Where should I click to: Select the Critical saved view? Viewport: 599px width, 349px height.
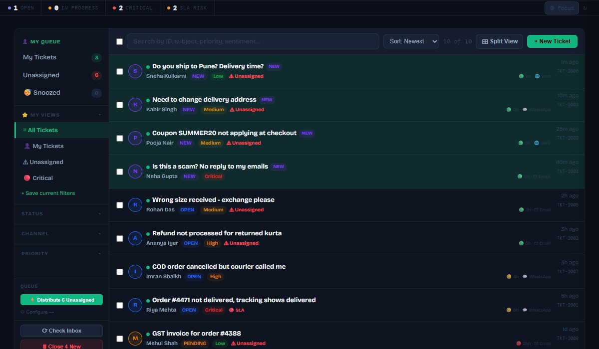tap(62, 178)
